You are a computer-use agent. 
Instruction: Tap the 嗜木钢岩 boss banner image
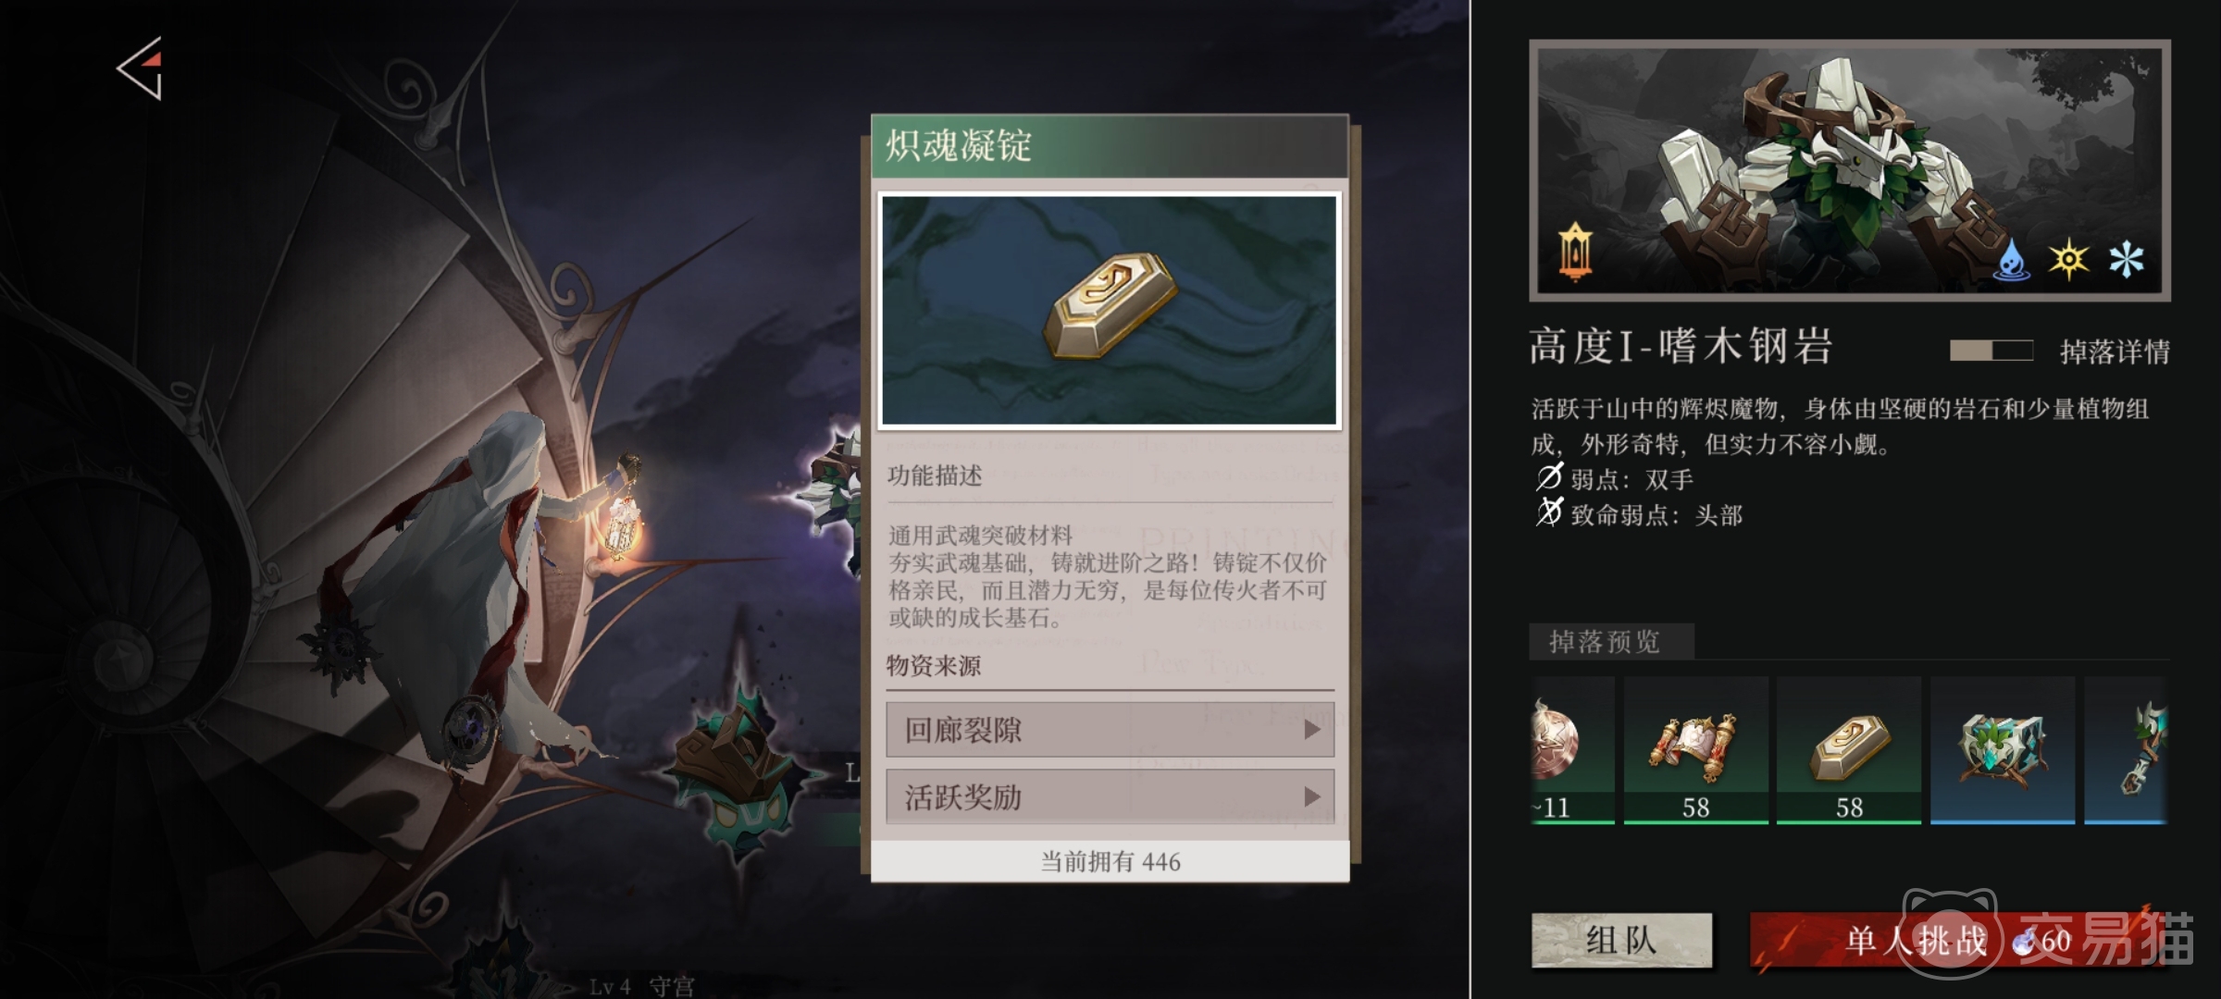pyautogui.click(x=1849, y=170)
